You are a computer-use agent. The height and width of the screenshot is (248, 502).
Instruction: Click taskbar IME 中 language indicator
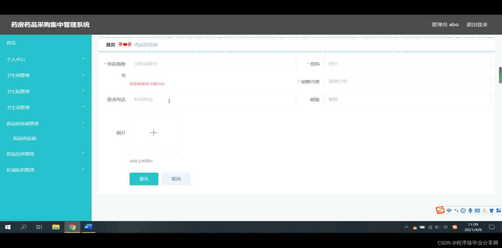point(446,227)
